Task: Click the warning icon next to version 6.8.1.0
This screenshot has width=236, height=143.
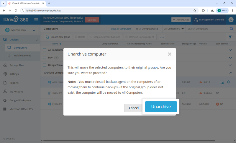Action: 201,82
